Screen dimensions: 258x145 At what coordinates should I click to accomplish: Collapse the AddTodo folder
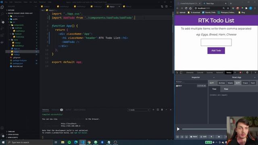click(x=22, y=28)
